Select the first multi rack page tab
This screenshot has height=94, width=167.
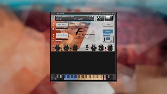(96, 14)
